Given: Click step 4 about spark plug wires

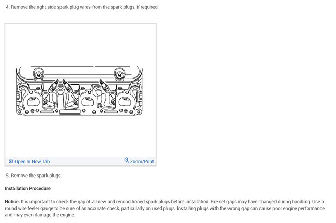Looking at the screenshot, I should coord(82,7).
